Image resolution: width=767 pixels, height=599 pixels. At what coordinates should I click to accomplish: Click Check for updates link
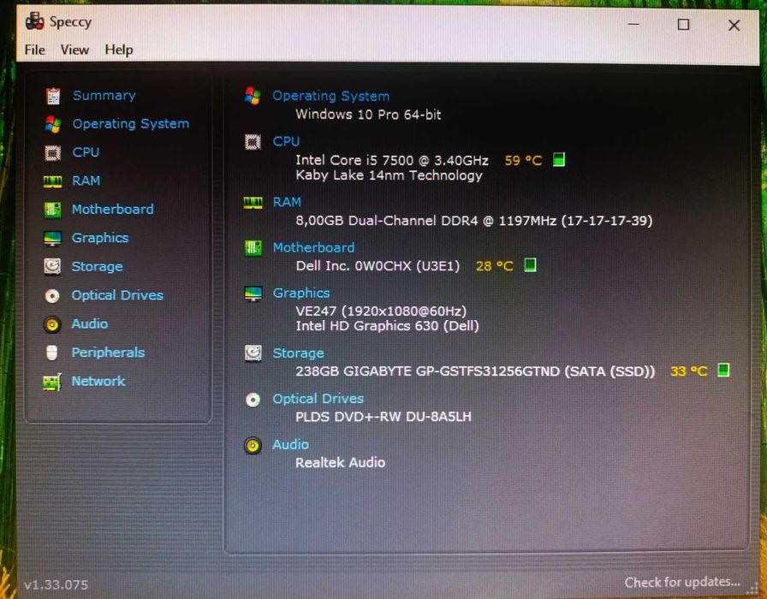(x=682, y=583)
